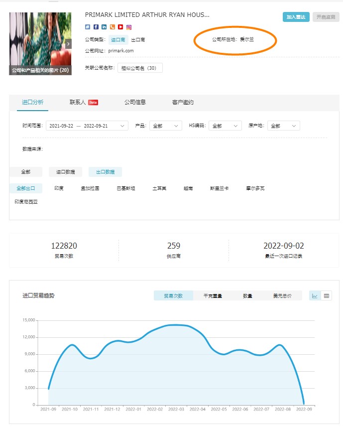Open the HS编码 dropdown
The height and width of the screenshot is (427, 343).
pos(225,126)
